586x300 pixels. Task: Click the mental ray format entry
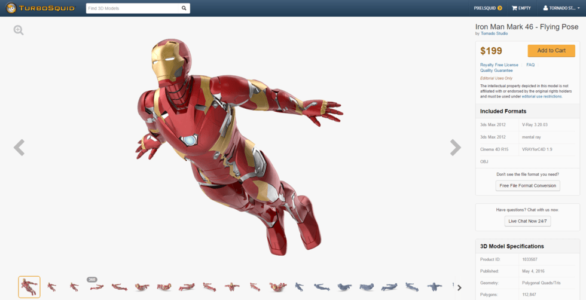pyautogui.click(x=532, y=137)
